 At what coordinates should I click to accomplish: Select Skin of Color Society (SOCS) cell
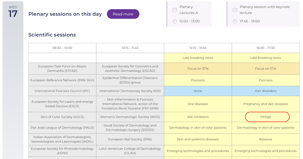[x=62, y=117]
